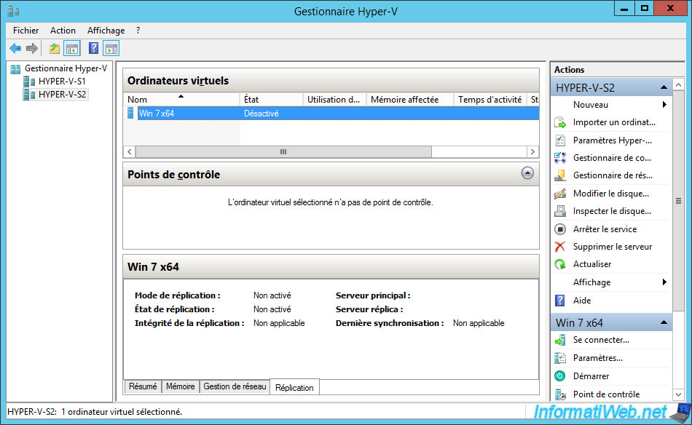The width and height of the screenshot is (692, 425).
Task: Switch to the Gestion de réseau tab
Action: pyautogui.click(x=235, y=386)
